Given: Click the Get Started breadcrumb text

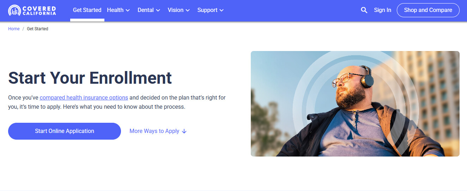Looking at the screenshot, I should [37, 29].
